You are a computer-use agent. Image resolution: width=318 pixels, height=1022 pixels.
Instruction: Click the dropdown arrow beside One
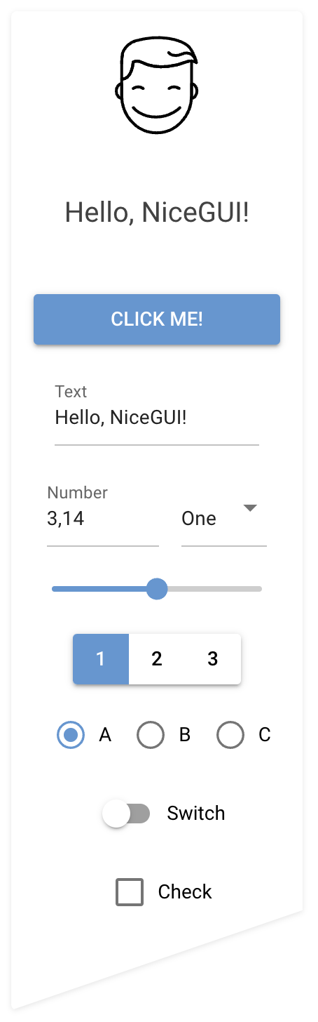[251, 508]
